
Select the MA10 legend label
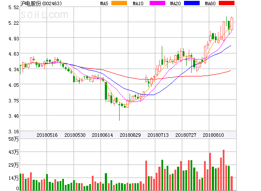(x=138, y=3)
